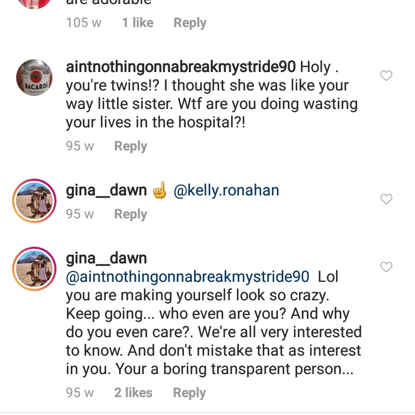View the 1 like on top comment
415x415 pixels.
pos(138,22)
